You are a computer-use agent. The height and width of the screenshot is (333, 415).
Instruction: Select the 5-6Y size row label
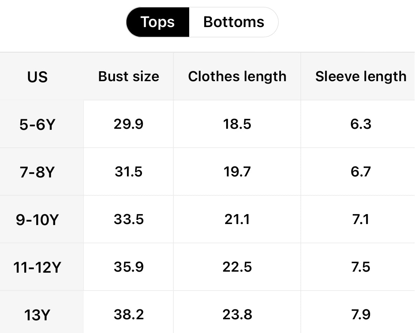click(x=37, y=124)
